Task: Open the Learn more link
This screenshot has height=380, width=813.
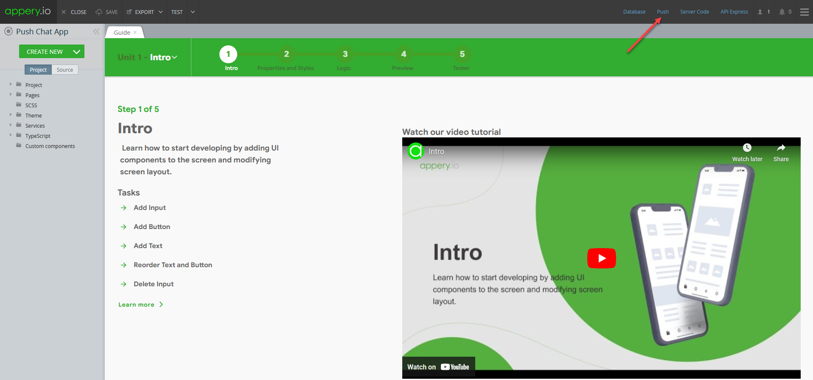Action: point(140,305)
